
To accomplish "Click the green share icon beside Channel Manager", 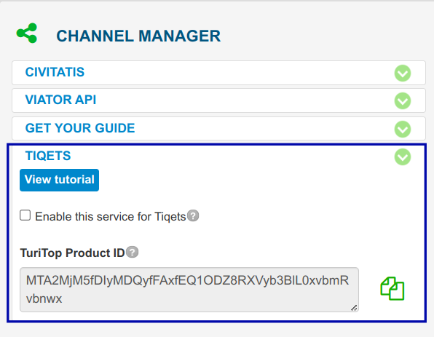I will click(x=26, y=33).
